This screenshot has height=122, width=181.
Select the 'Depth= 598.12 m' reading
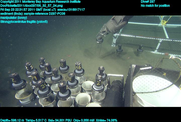12,120
